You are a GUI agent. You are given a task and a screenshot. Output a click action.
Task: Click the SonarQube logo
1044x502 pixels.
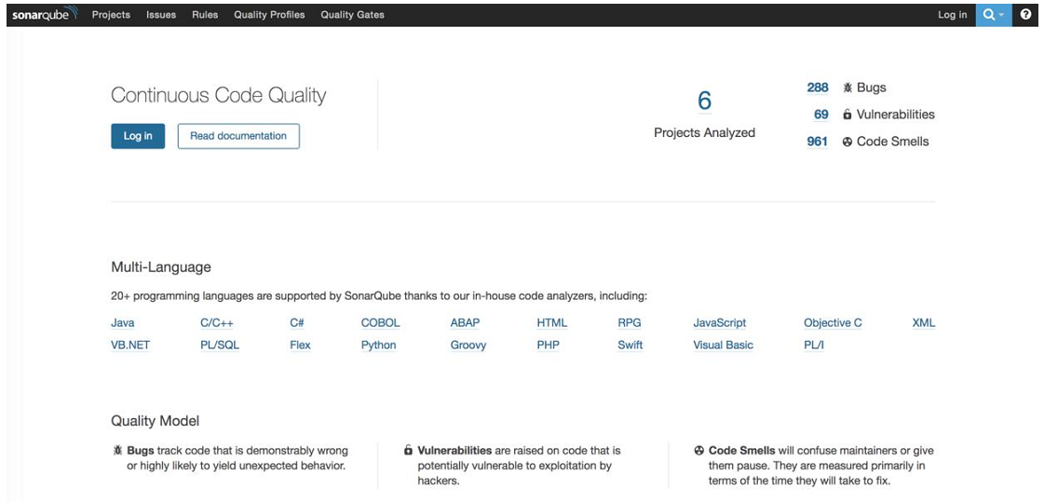tap(46, 14)
